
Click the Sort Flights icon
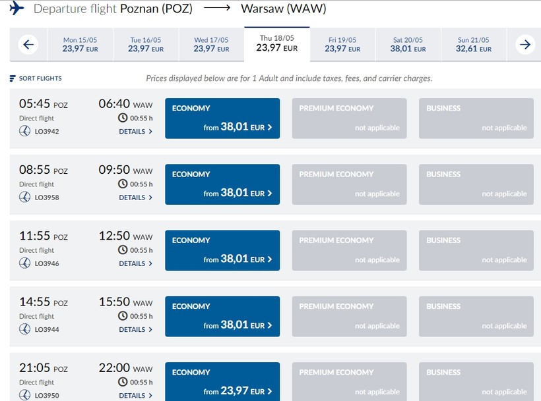[13, 78]
